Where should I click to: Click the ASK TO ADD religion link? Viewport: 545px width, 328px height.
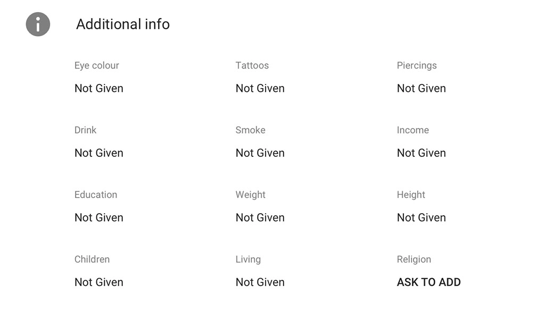[x=428, y=282]
